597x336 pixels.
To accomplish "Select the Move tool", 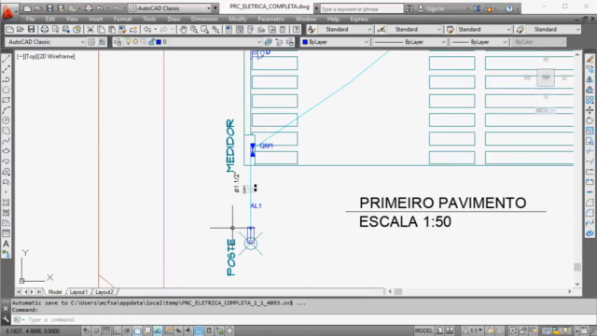I will (x=590, y=110).
